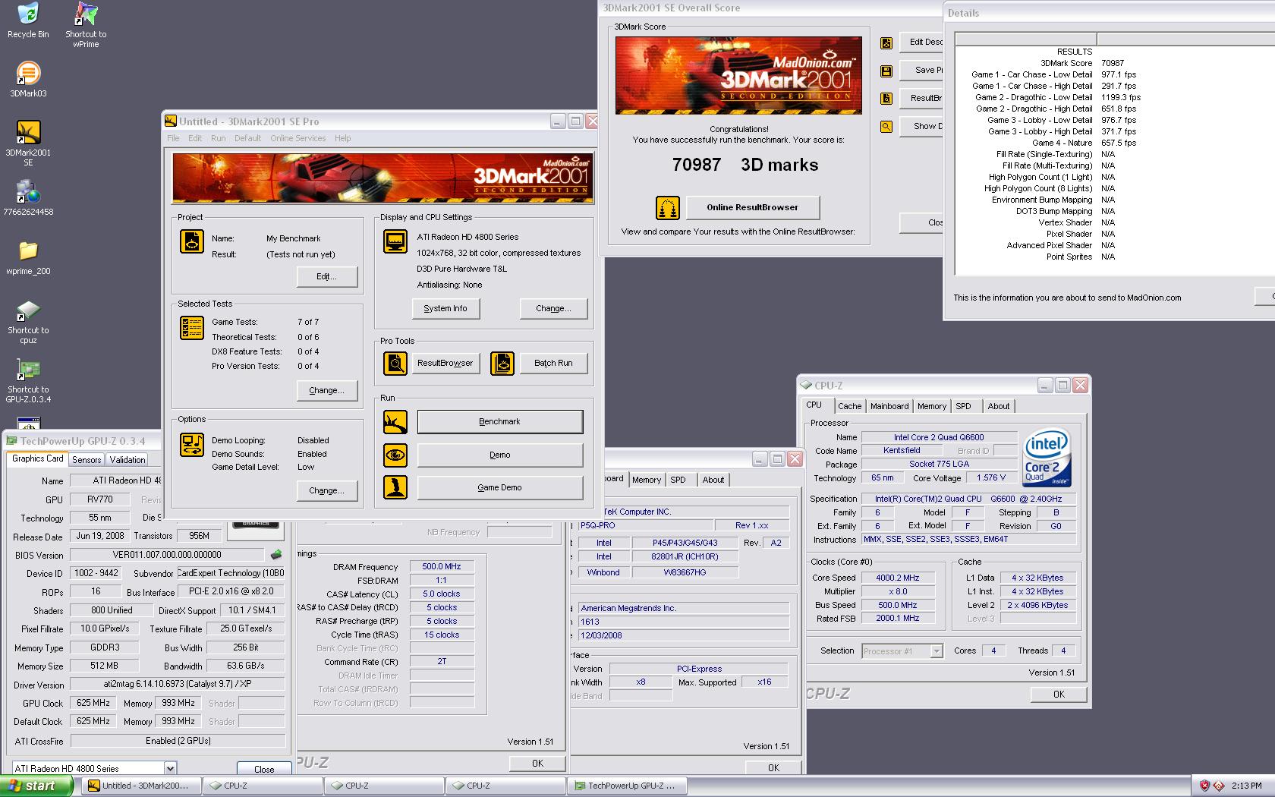1275x797 pixels.
Task: Click the GPU Clock 625 MHz field
Action: click(93, 704)
